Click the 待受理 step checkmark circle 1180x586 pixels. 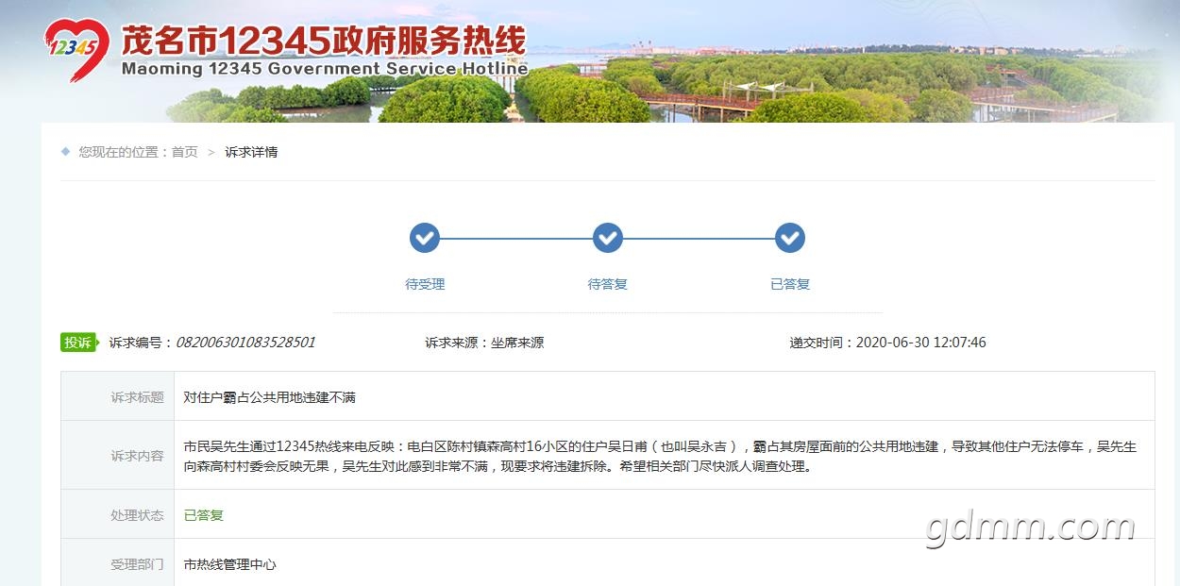click(x=425, y=238)
